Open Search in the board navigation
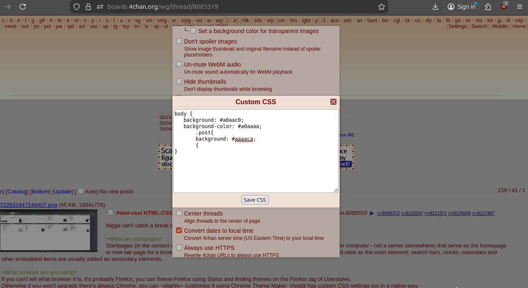Screen dimensions: 528x288 tap(479, 26)
